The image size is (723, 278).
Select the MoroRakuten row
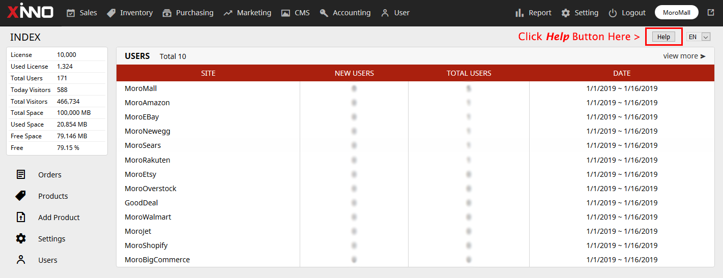pyautogui.click(x=415, y=160)
